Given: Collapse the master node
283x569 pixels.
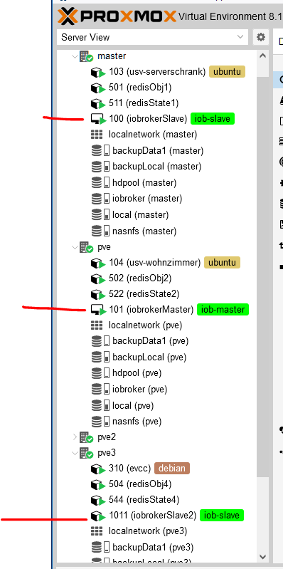Looking at the screenshot, I should [x=75, y=56].
